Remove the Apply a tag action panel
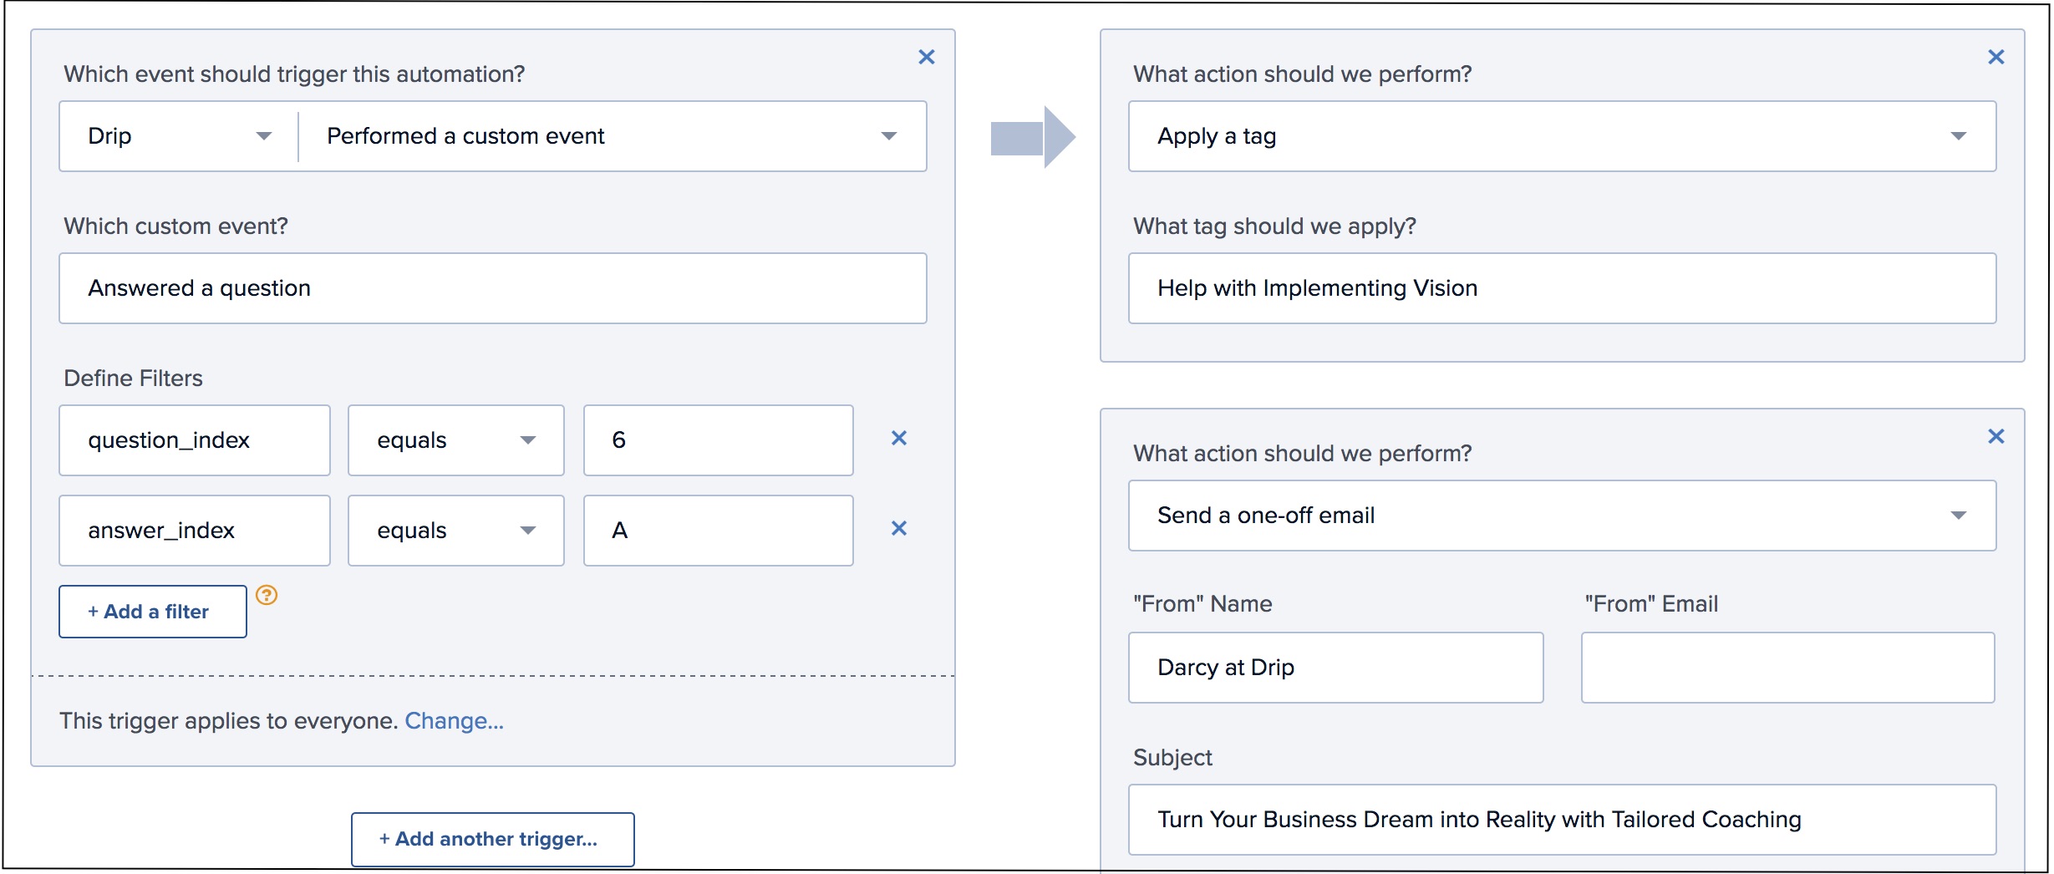Viewport: 2054px width, 874px height. coord(1996,57)
